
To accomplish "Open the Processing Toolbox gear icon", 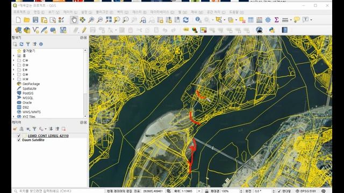I will [268, 20].
